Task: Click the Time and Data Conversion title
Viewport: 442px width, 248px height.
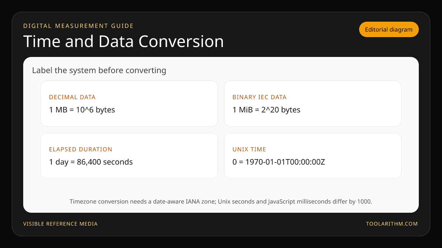Action: (x=124, y=41)
